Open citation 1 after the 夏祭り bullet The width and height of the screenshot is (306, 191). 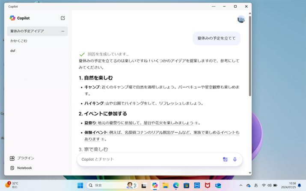pos(196,123)
